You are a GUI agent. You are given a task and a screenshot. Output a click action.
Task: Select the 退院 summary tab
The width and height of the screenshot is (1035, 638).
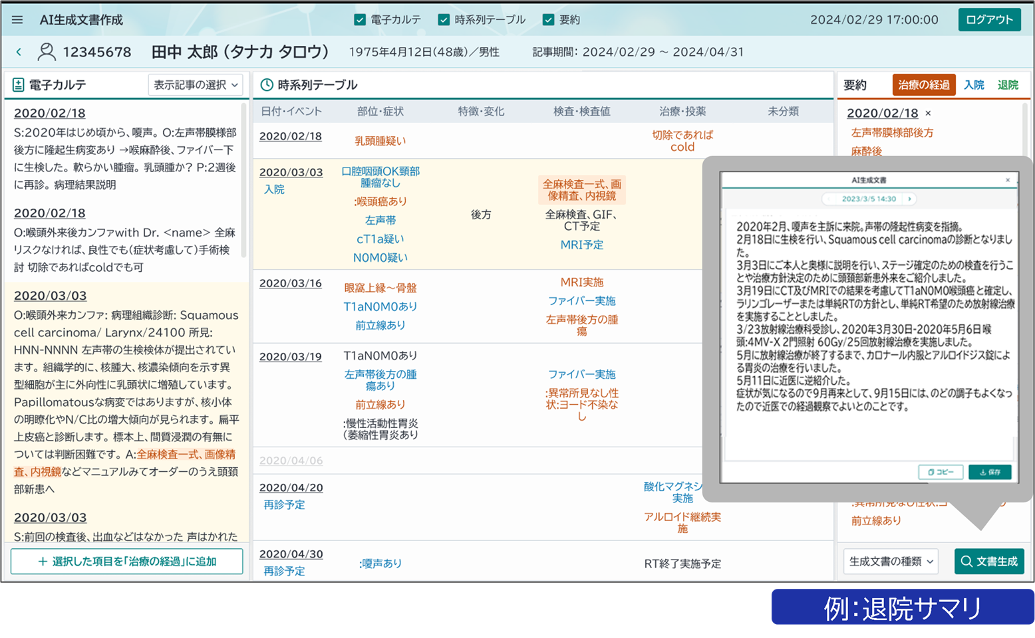coord(1008,85)
